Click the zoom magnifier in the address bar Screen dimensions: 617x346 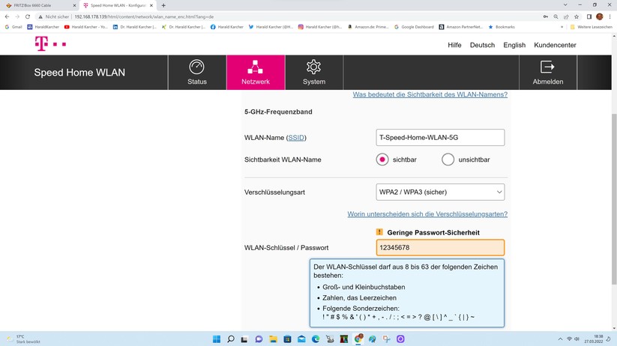[x=556, y=16]
